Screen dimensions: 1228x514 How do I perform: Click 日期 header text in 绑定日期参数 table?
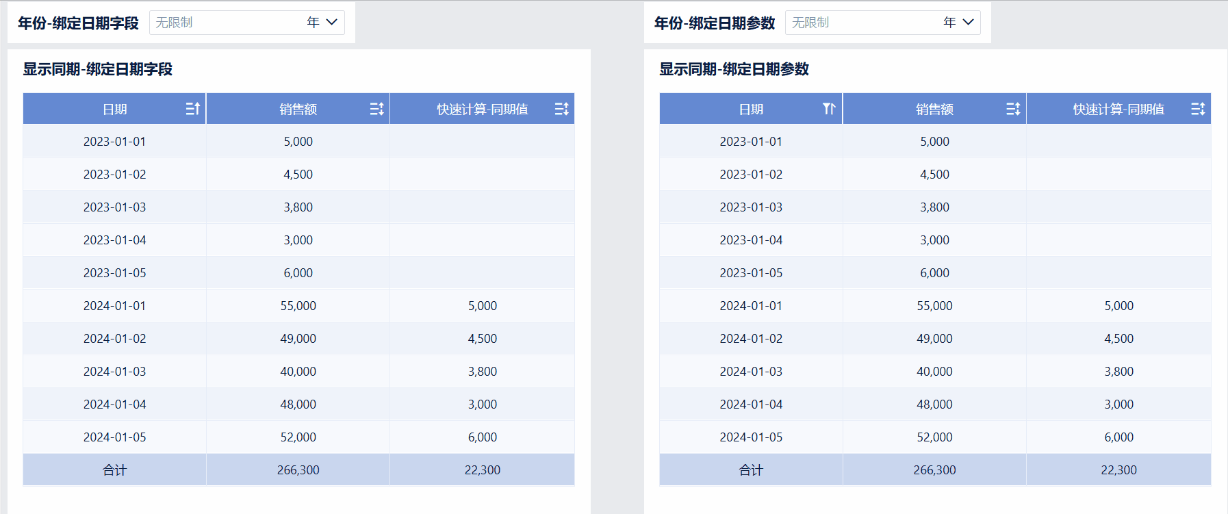coord(752,110)
